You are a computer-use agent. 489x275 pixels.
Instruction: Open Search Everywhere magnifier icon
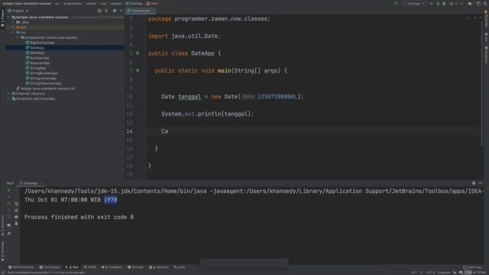pos(485,4)
